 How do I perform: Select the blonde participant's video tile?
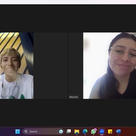(17, 66)
